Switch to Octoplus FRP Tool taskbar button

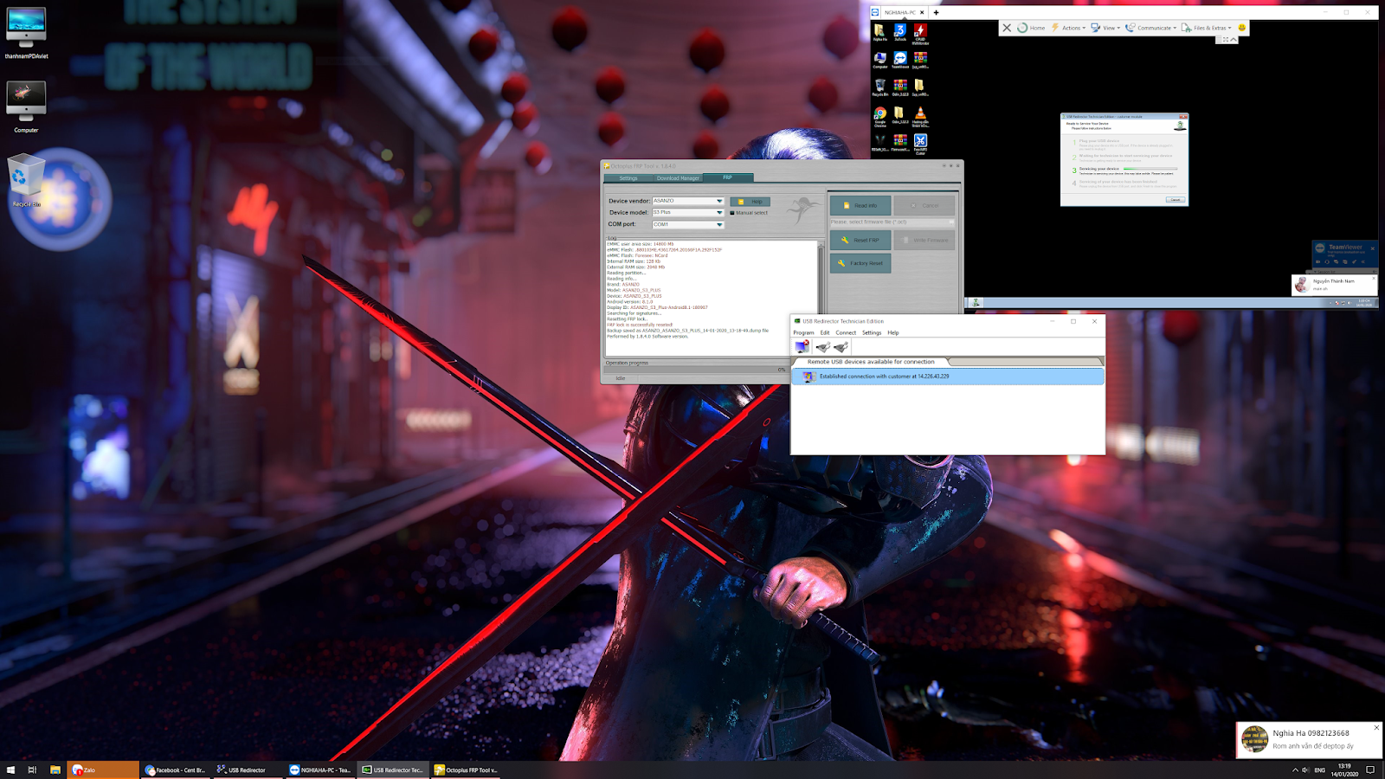[466, 769]
